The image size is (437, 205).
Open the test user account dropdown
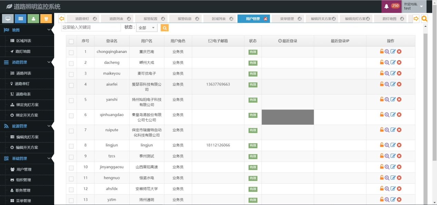414,6
